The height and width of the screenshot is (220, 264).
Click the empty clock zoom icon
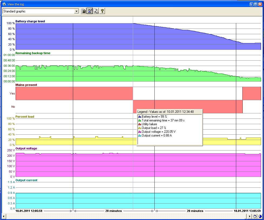255,216
